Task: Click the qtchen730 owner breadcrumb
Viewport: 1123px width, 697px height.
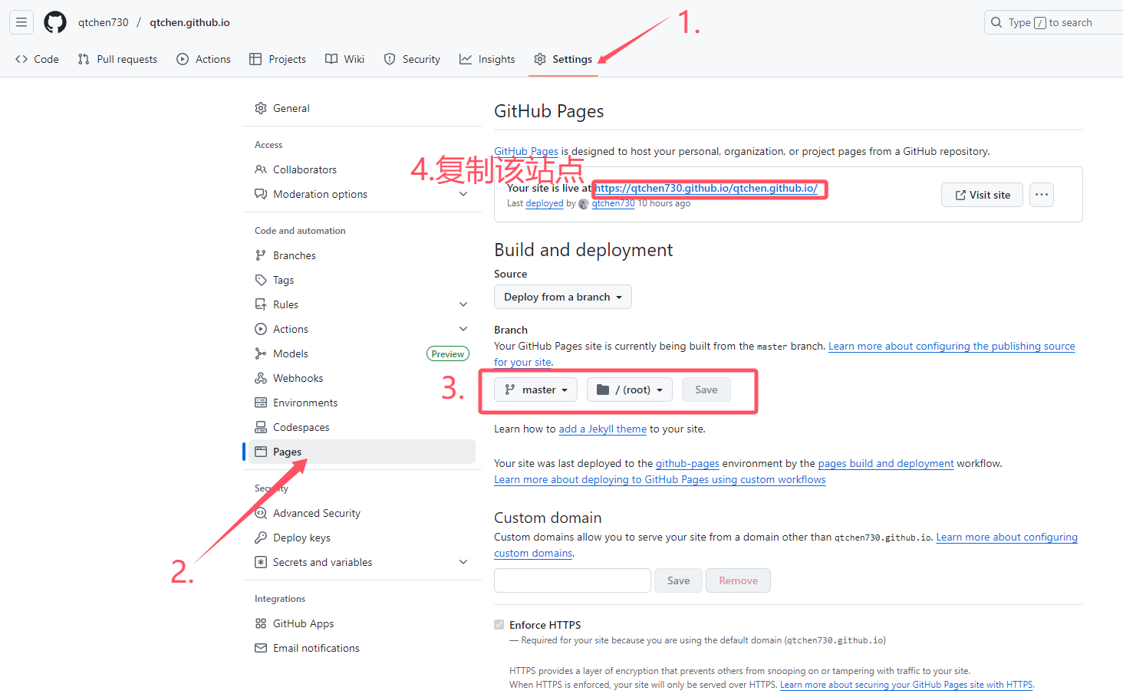Action: [104, 22]
